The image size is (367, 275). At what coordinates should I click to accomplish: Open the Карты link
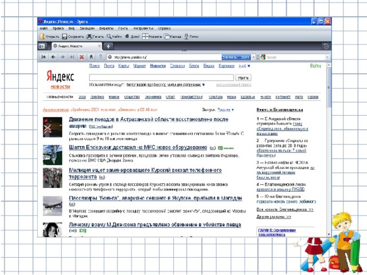coord(124,66)
